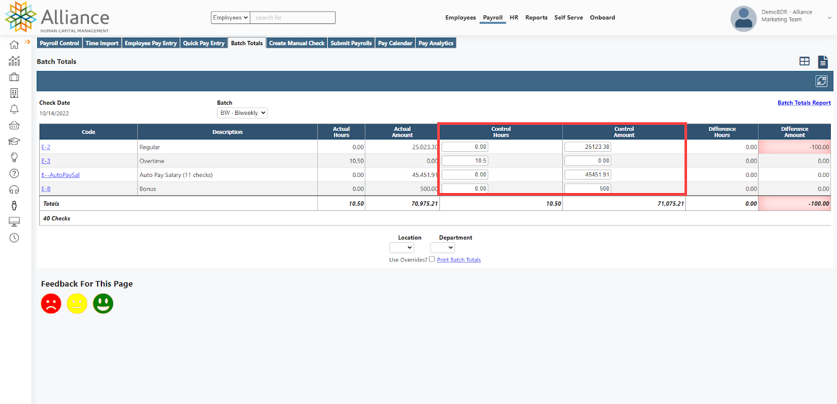The width and height of the screenshot is (837, 404).
Task: Expand sidebar with double chevron icon
Action: point(28,42)
